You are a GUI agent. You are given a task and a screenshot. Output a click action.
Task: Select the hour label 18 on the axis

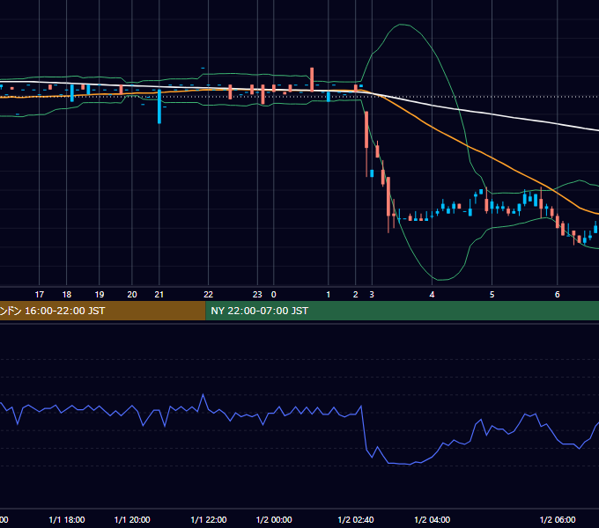tap(67, 295)
